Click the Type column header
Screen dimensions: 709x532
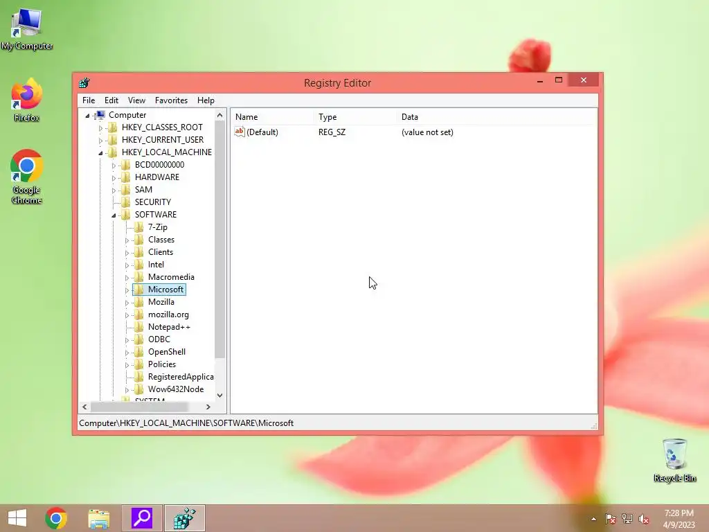pyautogui.click(x=355, y=116)
